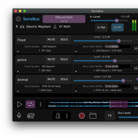Image resolution: width=138 pixels, height=138 pixels.
Task: Click the mute all peers icon
Action: (x=31, y=115)
